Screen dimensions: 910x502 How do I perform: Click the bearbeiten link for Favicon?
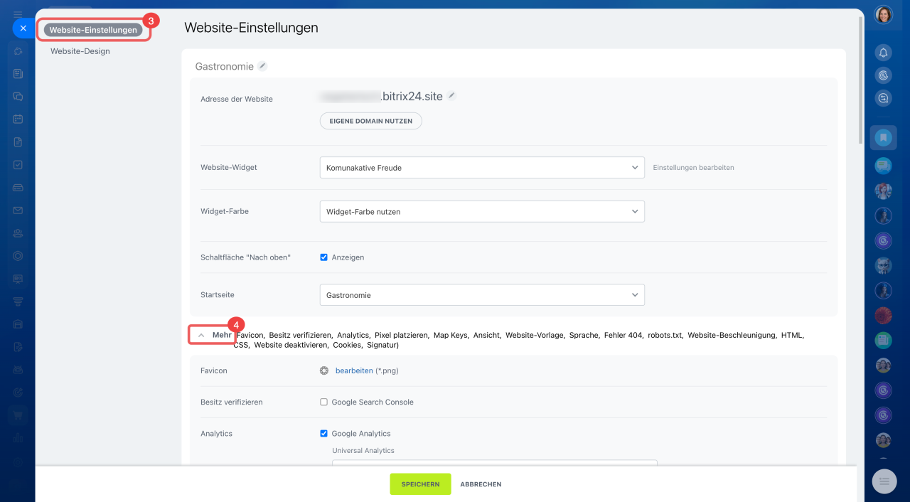(x=354, y=370)
